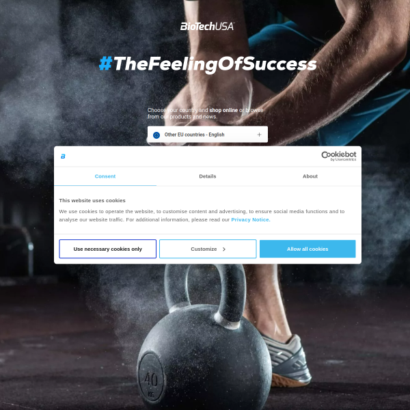410x410 pixels.
Task: Click the cookie description paragraph text
Action: 202,215
